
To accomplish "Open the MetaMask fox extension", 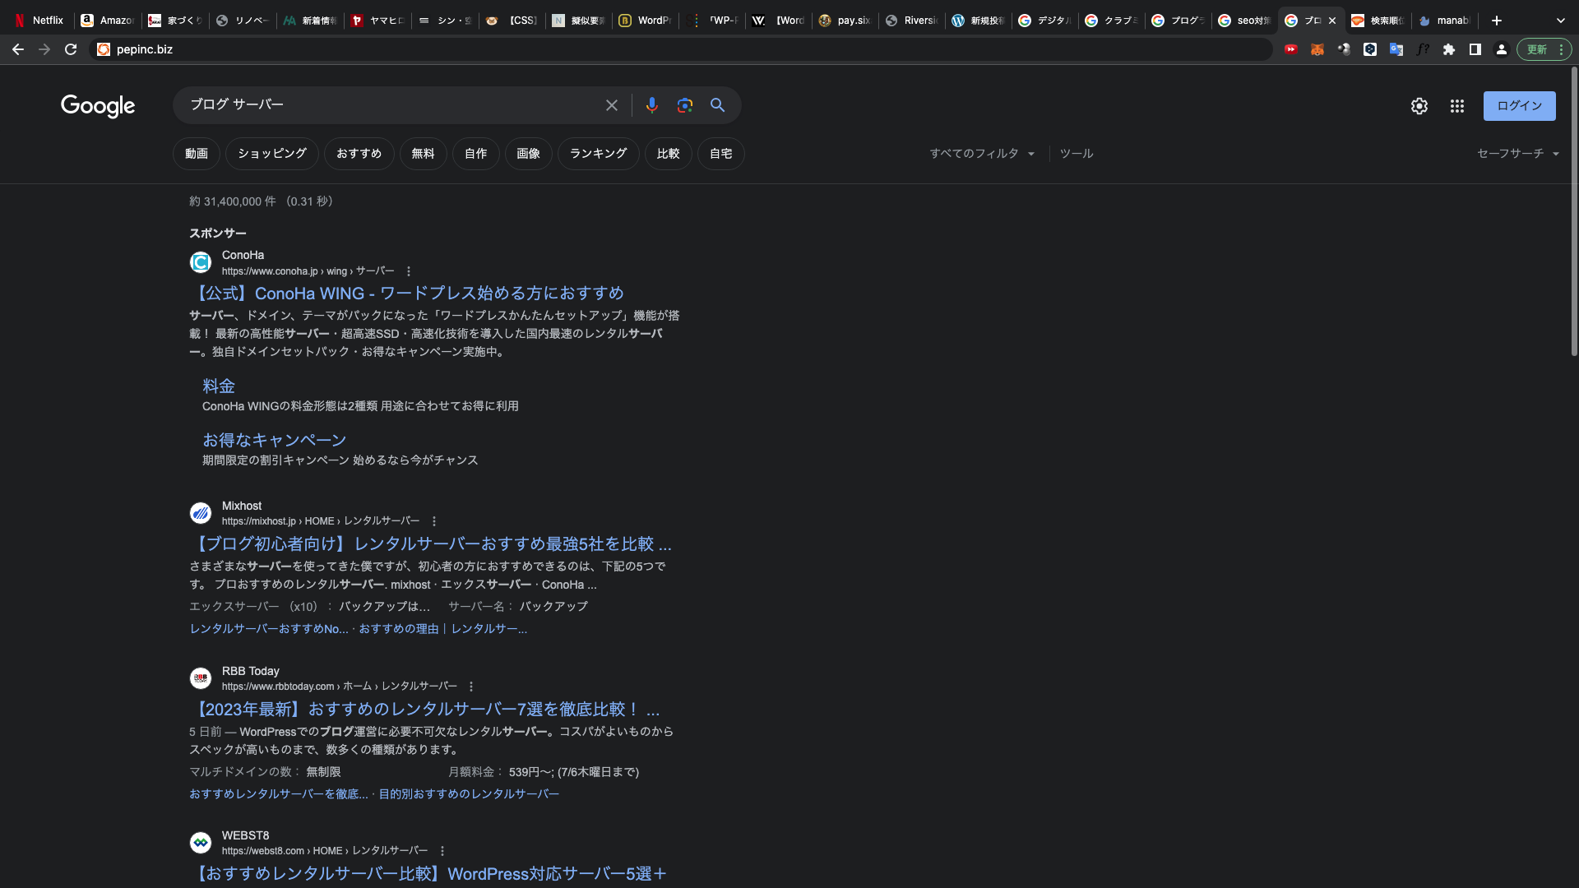I will (x=1317, y=49).
